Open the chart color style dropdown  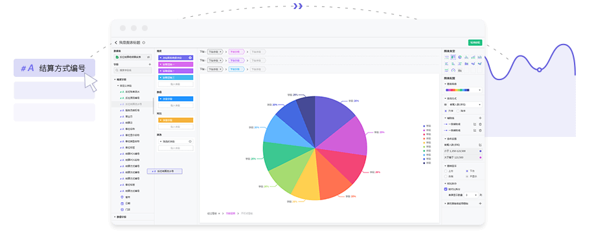(464, 90)
